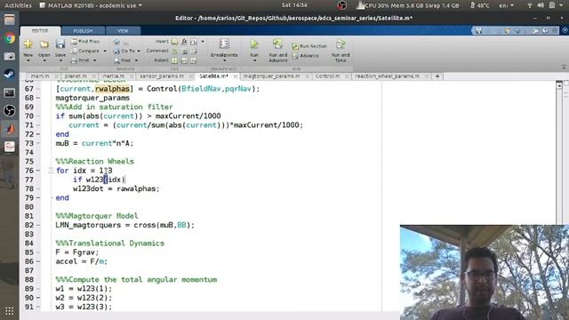
Task: Open the Breakpoints dropdown arrow
Action: point(224,60)
